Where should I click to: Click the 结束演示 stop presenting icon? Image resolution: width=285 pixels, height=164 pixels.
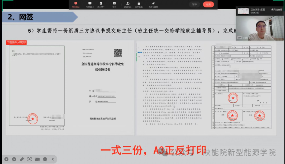click(x=76, y=4)
